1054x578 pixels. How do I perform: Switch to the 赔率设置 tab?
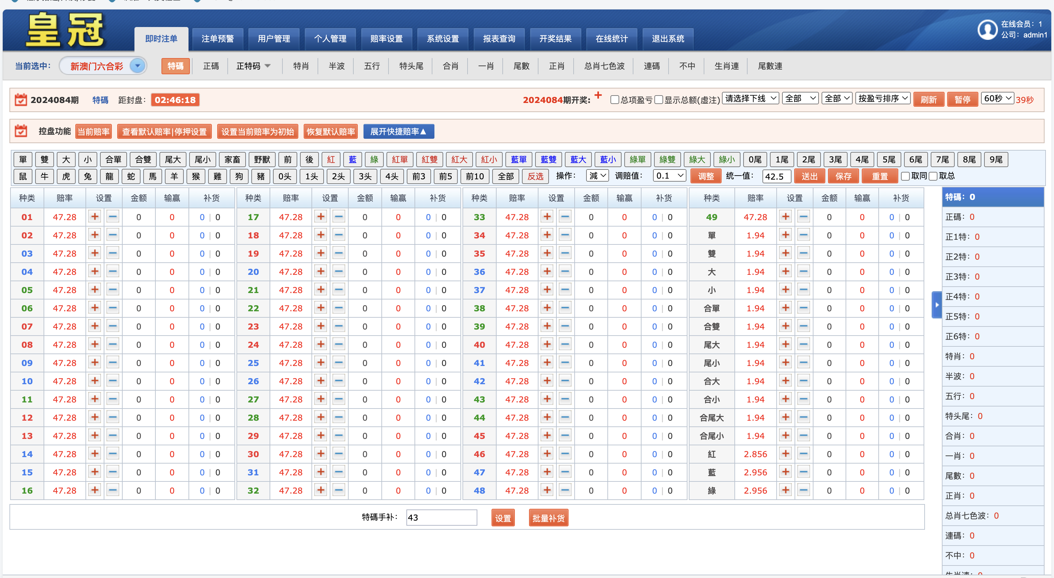[x=386, y=39]
